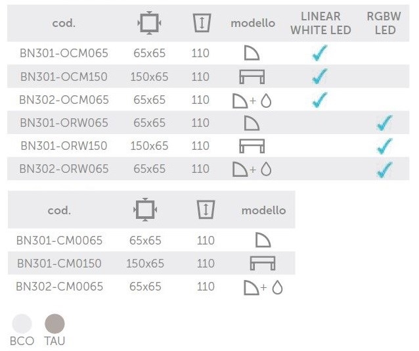Pick the taupe TAU color swatch
This screenshot has height=351, width=419.
click(55, 323)
